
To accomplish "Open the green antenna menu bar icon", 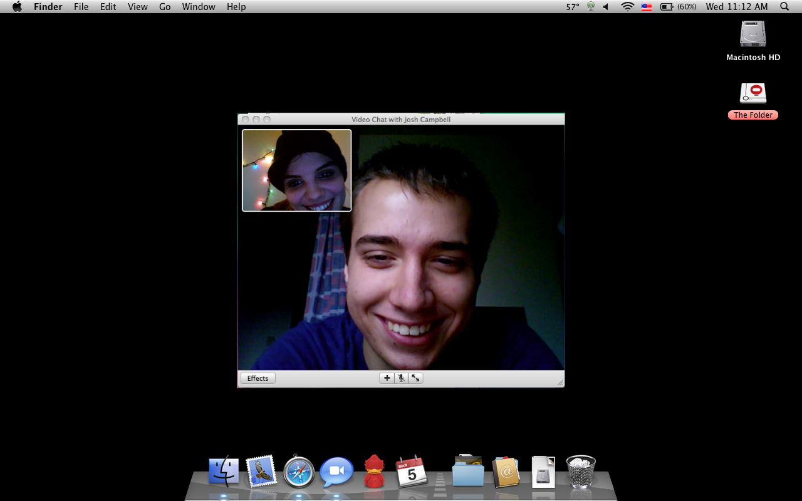I will (x=591, y=7).
